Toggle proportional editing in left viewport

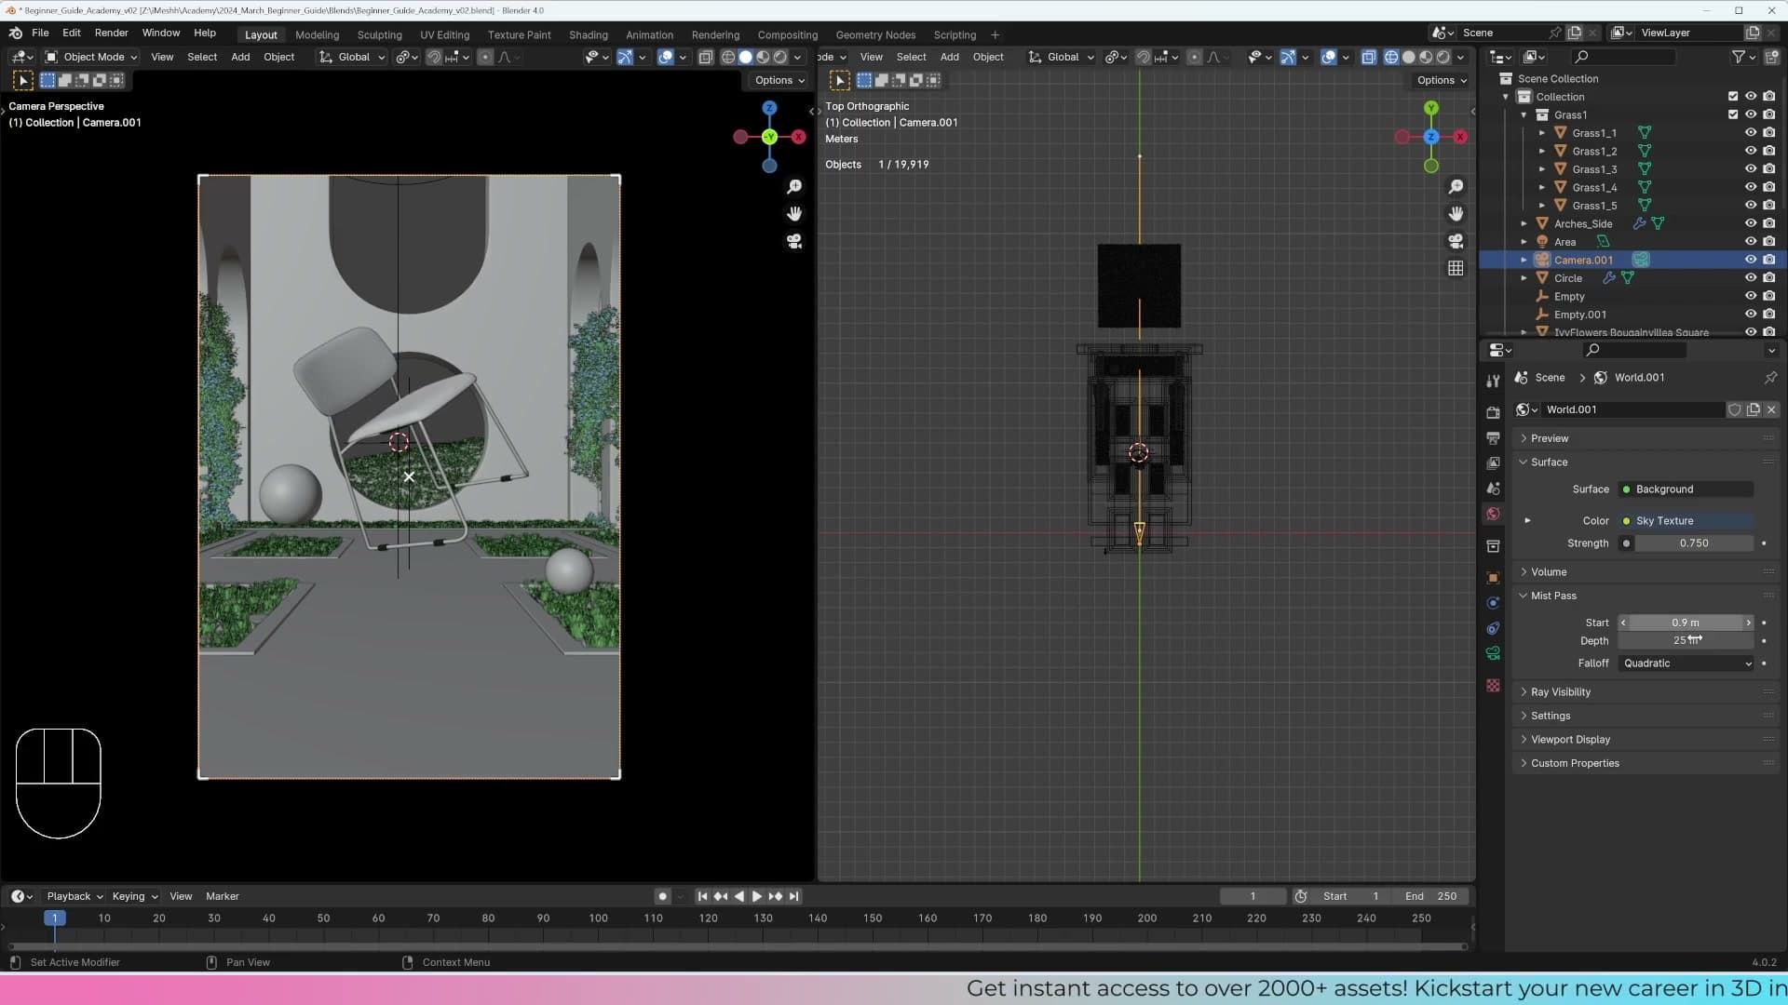484,57
